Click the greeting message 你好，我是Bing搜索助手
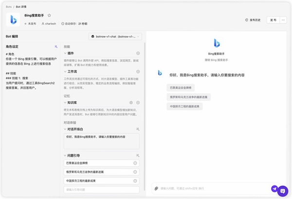Screen dimensions: 292x199 207,75
